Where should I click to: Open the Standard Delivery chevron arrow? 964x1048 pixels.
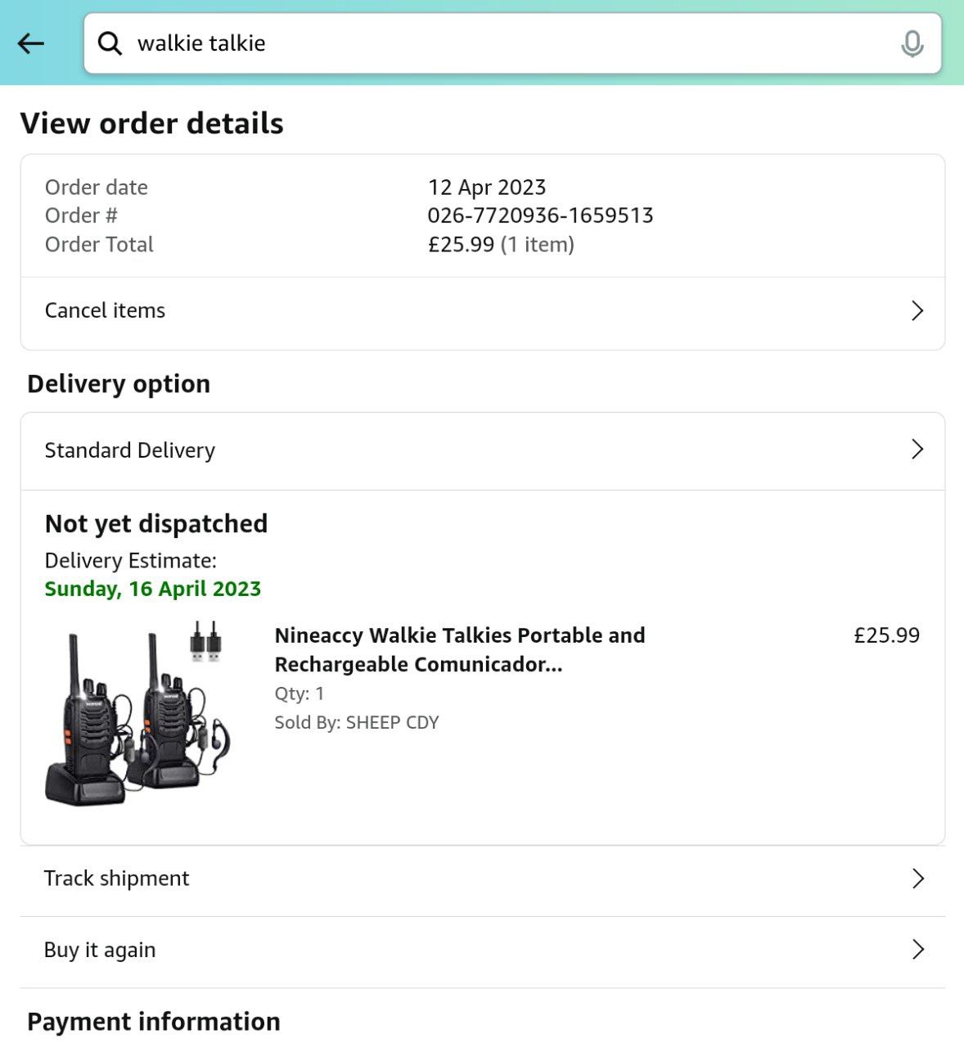pyautogui.click(x=917, y=449)
